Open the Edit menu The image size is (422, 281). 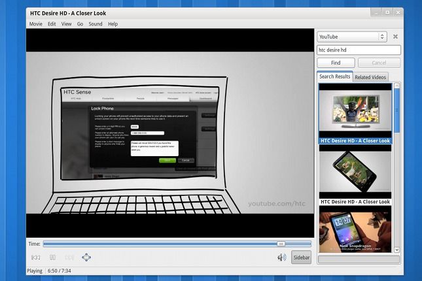click(x=52, y=24)
